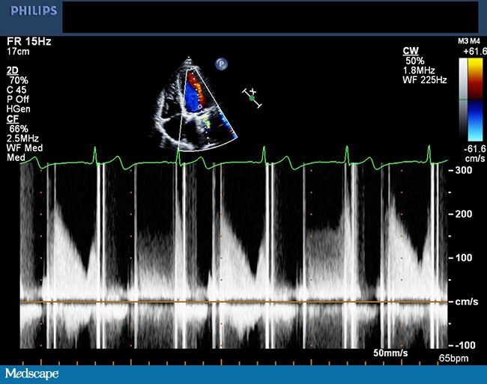Viewport: 487px width, 384px height.
Task: Click the 'C 45' compression value
Action: coord(16,90)
